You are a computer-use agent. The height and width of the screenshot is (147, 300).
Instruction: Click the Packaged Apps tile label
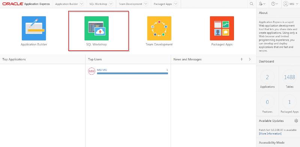tap(222, 44)
